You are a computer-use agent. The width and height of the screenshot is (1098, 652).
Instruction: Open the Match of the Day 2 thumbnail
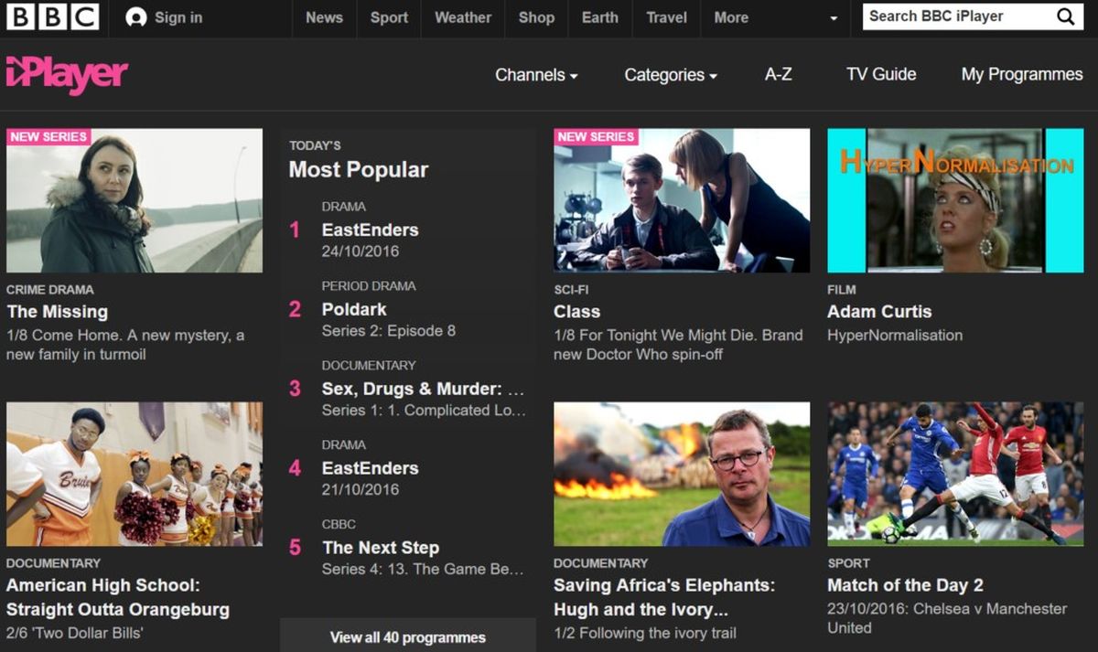click(x=955, y=474)
